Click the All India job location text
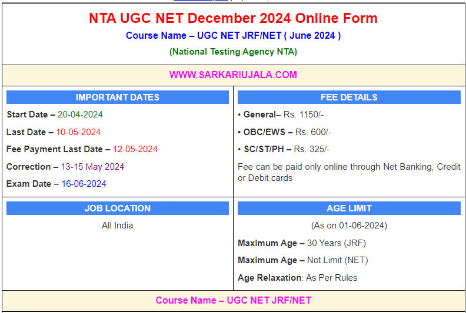Viewport: 466px width, 313px height. pos(118,226)
